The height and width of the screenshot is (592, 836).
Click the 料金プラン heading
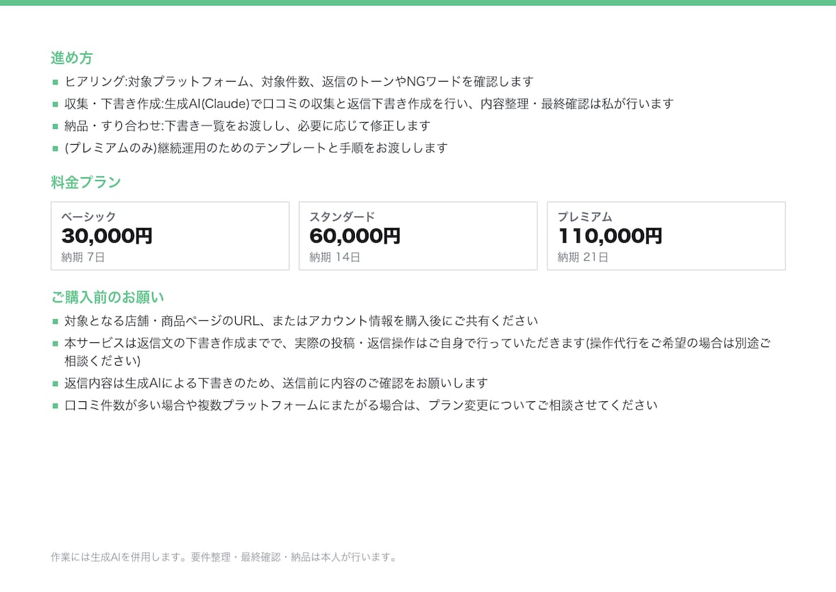(86, 182)
